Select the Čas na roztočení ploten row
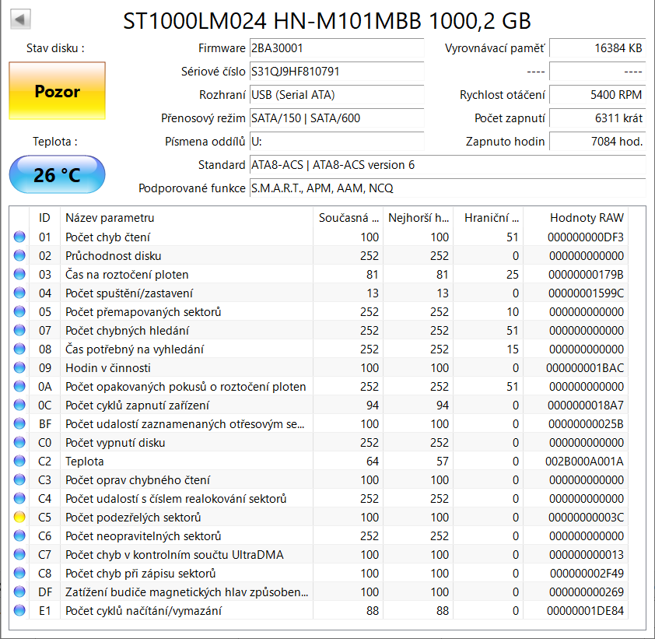 pos(187,275)
